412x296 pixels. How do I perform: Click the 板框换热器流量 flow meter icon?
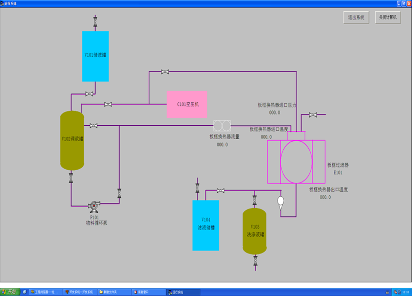222,126
